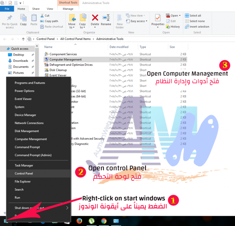
Task: Click the navigation pane scrollbar up arrow
Action: (x=37, y=46)
